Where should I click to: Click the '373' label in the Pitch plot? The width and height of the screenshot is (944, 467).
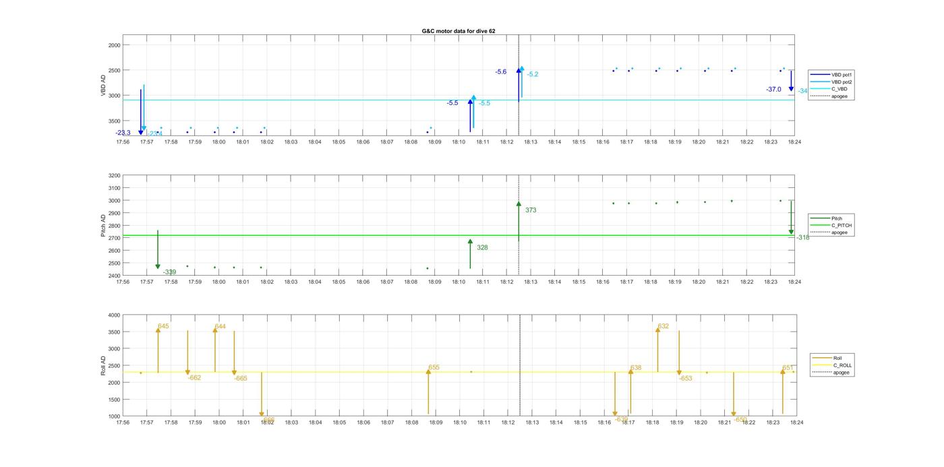[531, 210]
